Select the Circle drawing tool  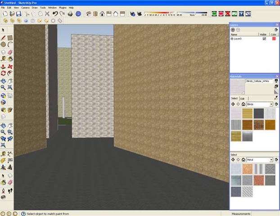(3, 44)
